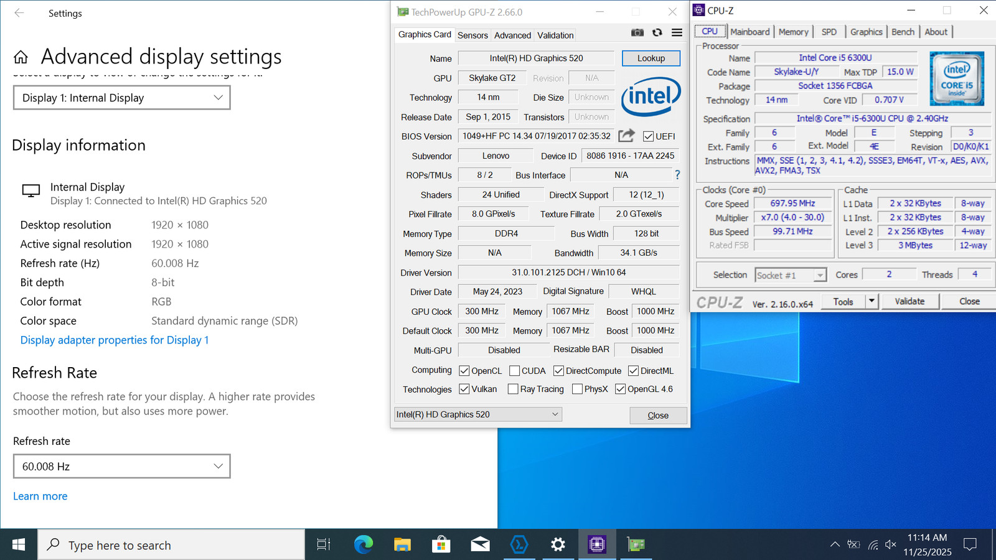996x560 pixels.
Task: Click the Intel Core i5 badge in CPU-Z
Action: [x=957, y=78]
